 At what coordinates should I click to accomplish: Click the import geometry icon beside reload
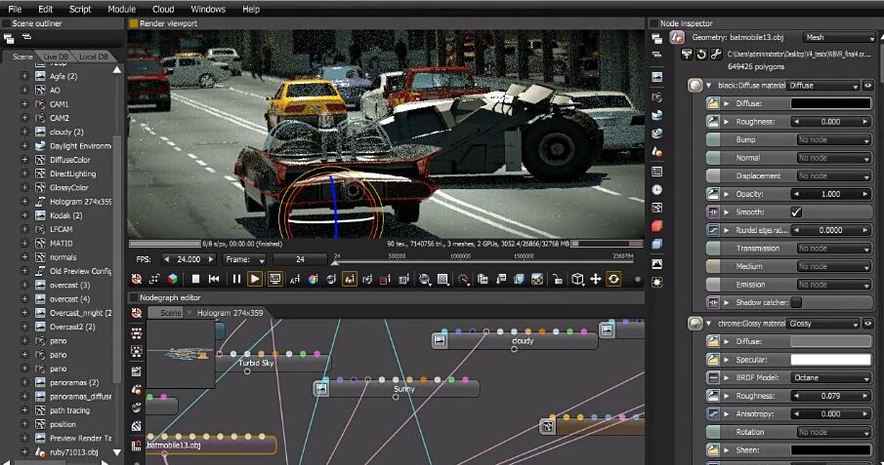pos(687,55)
